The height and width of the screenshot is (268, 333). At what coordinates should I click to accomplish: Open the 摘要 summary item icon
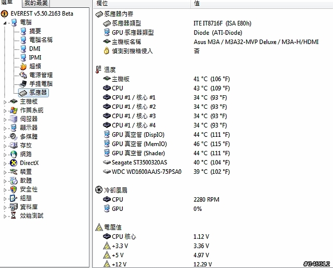click(x=23, y=31)
